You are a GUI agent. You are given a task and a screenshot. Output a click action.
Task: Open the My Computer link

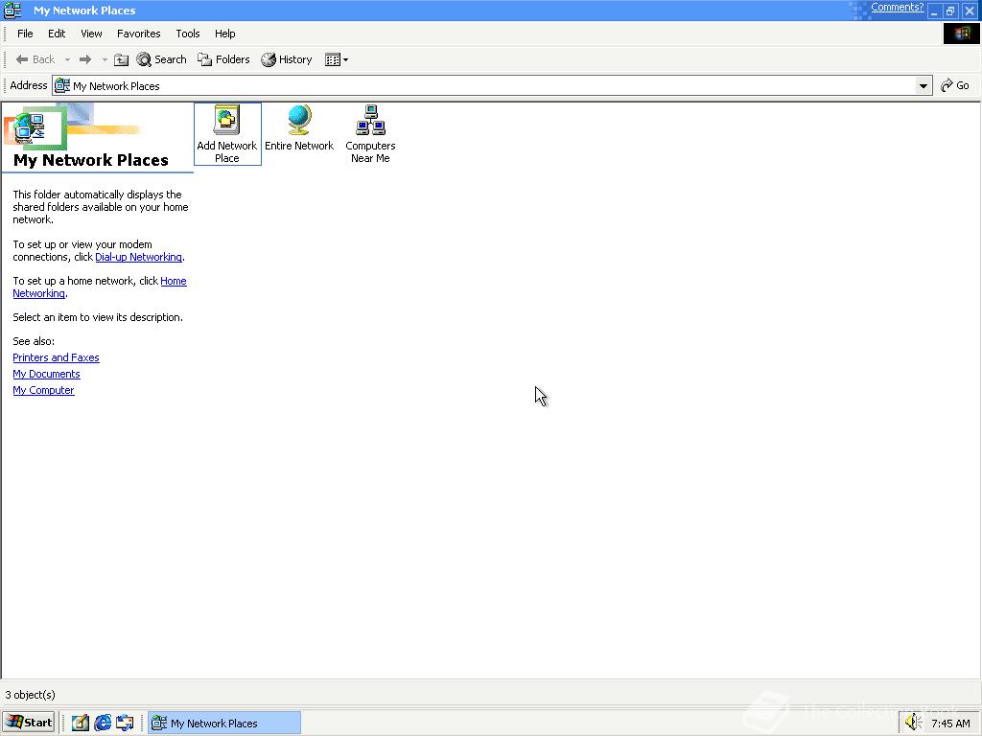pos(43,390)
